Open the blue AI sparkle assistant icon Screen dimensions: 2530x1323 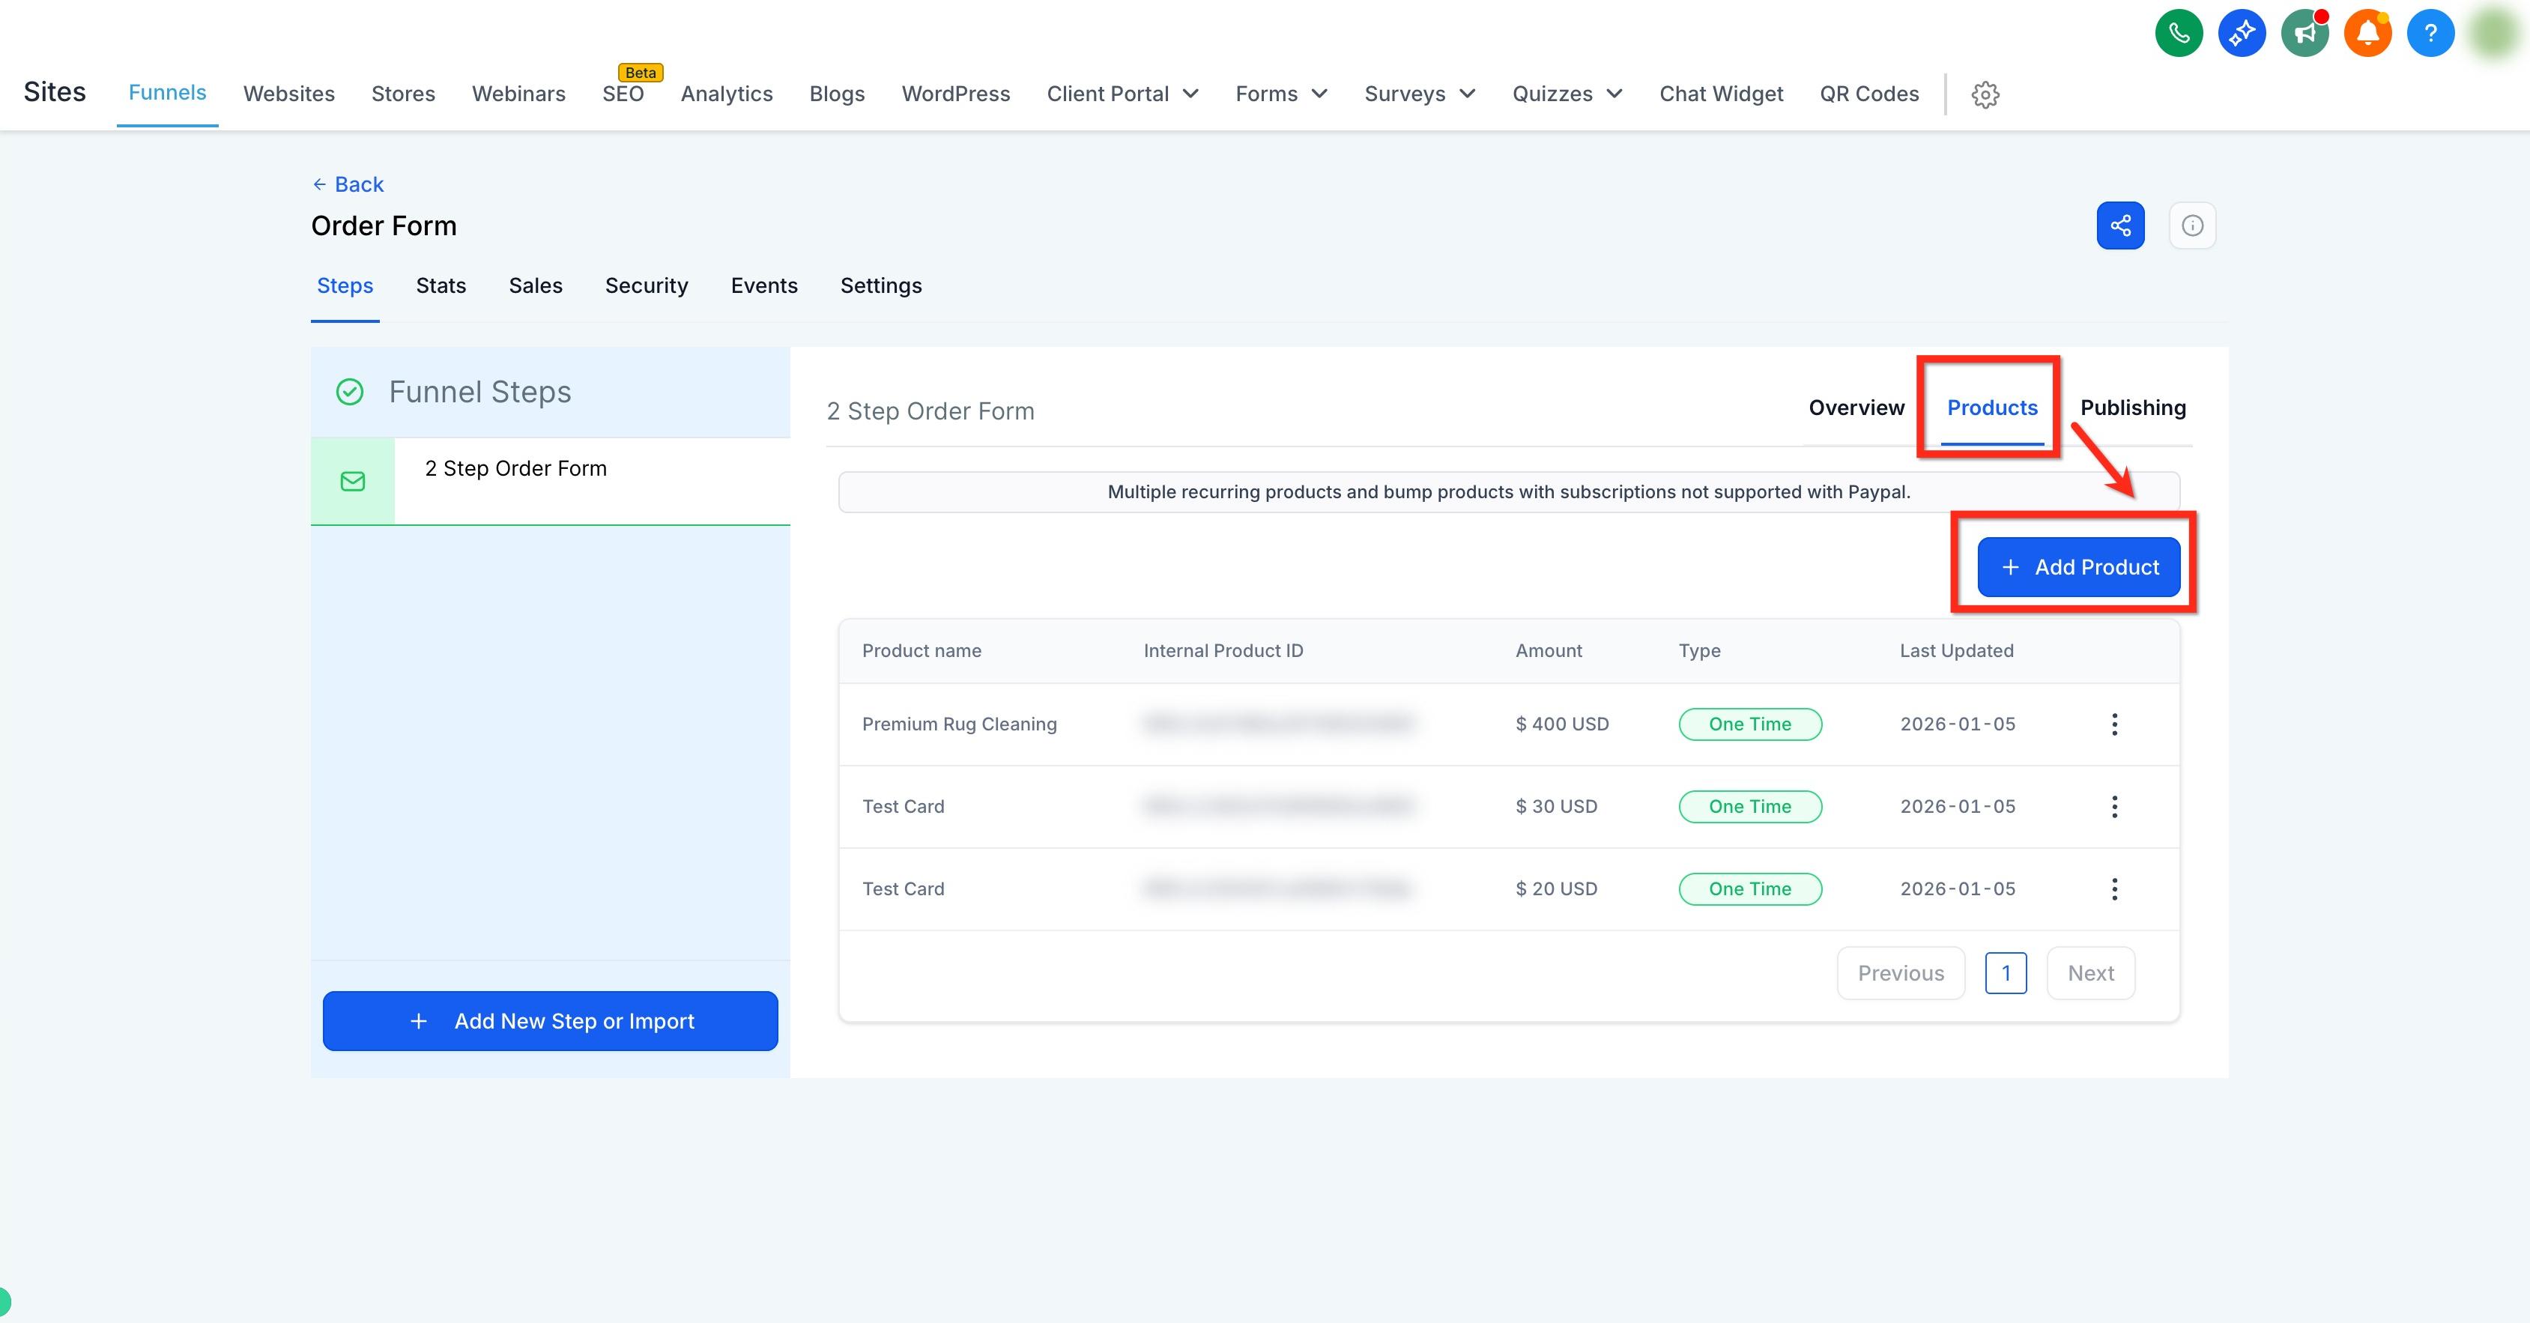pyautogui.click(x=2242, y=34)
